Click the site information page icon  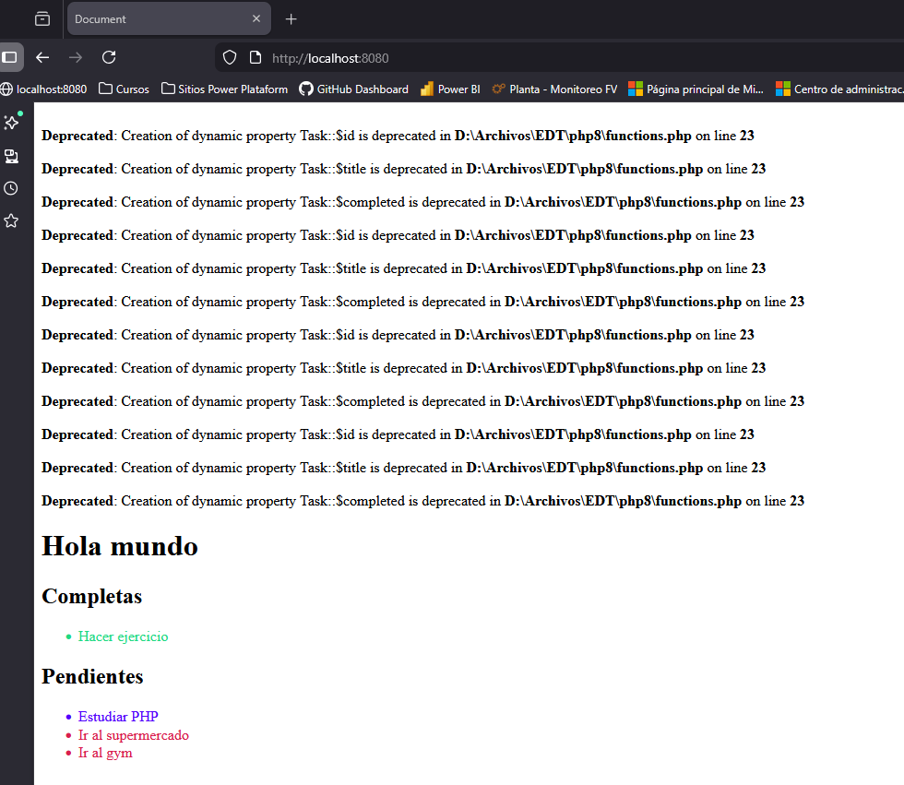(x=256, y=57)
